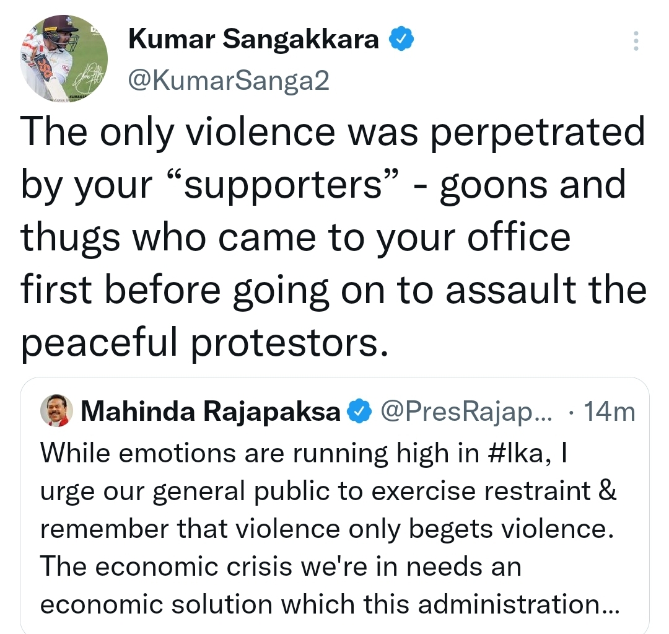Click the Kumar Sangakkara display name

[253, 39]
